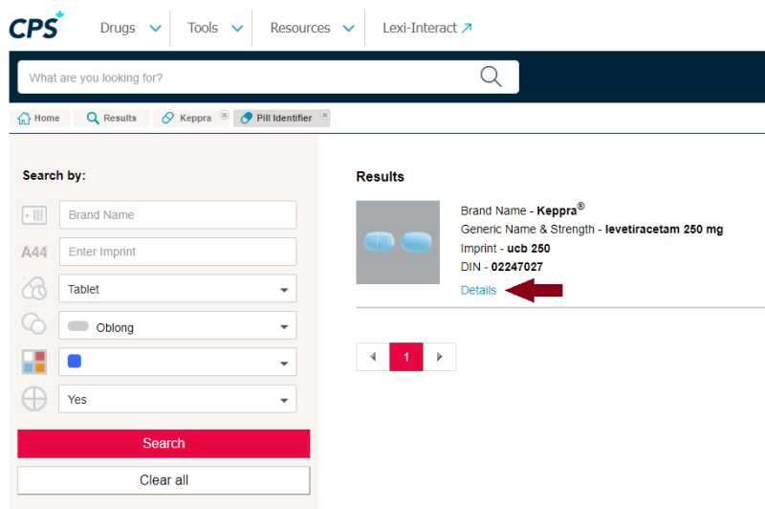Go to results page 1

click(405, 357)
